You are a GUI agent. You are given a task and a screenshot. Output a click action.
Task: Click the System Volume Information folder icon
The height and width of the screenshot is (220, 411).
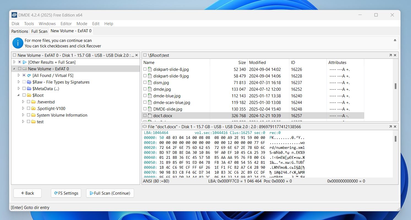[x=33, y=115]
